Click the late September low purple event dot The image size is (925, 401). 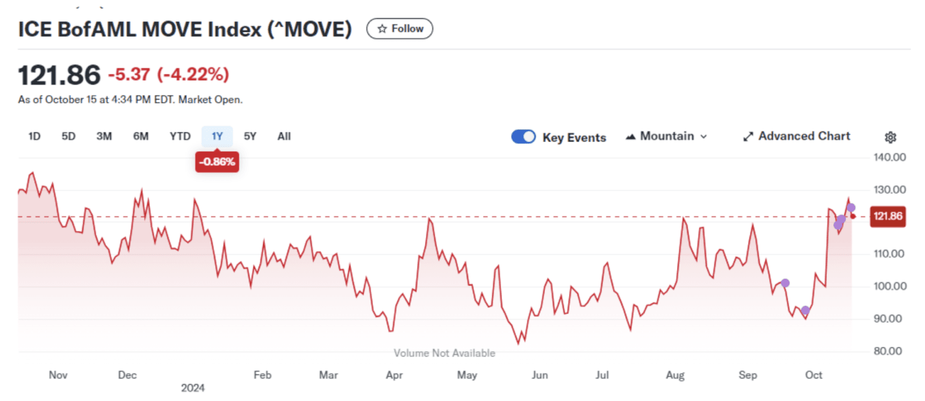[805, 311]
